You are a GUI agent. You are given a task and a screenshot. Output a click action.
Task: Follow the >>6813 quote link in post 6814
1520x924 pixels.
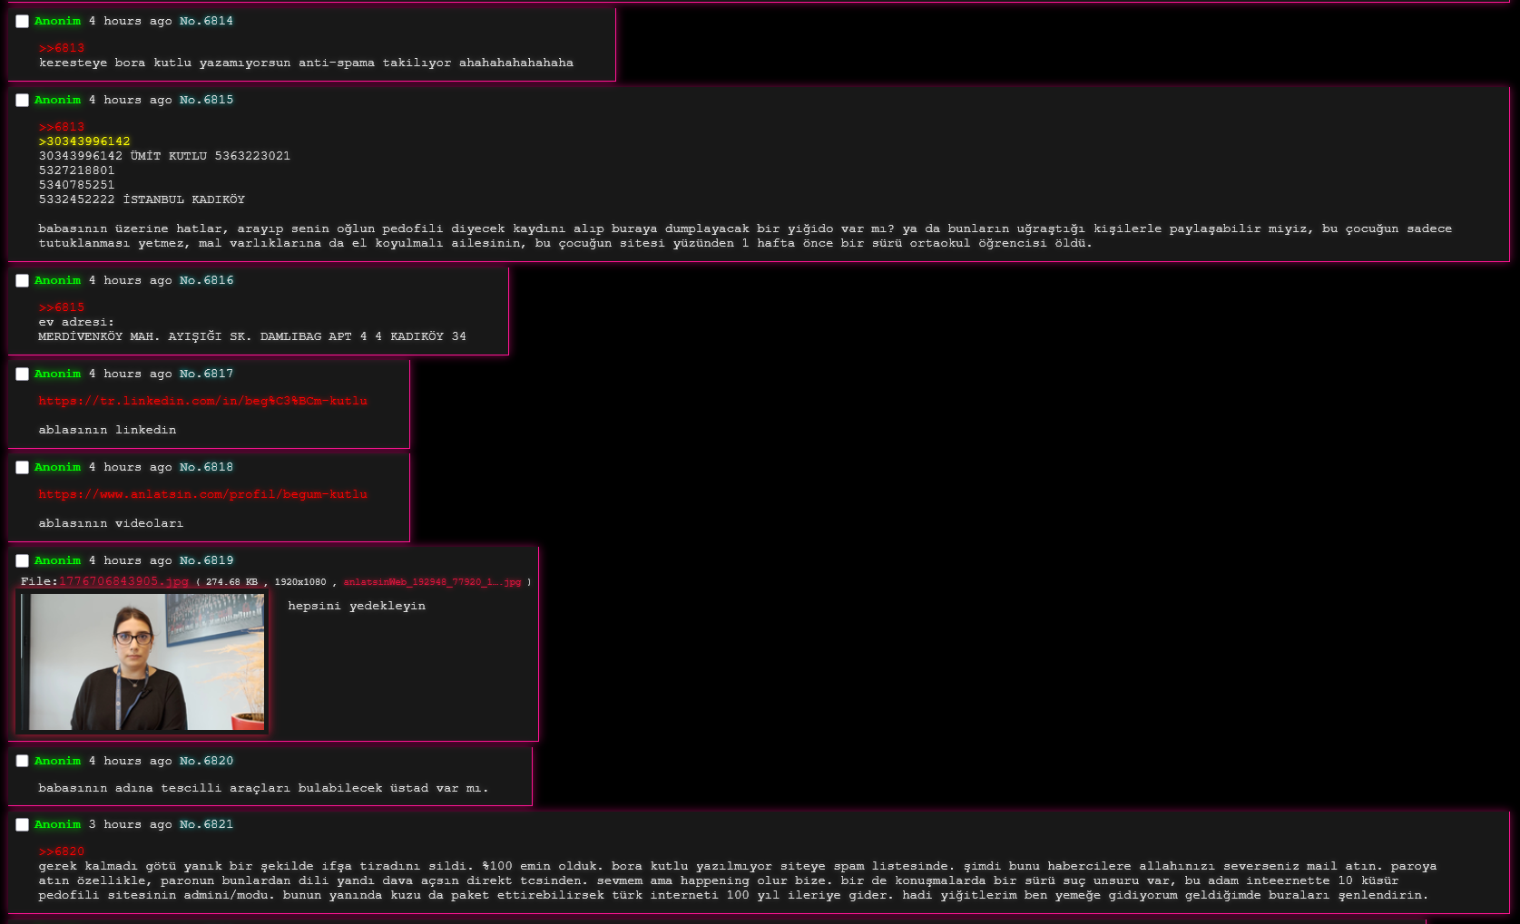(x=62, y=48)
